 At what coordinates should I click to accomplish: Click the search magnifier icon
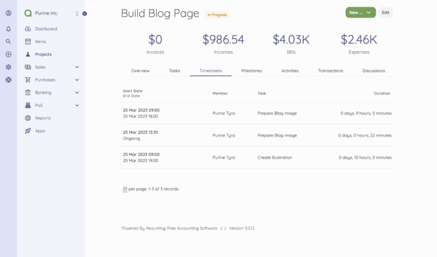pyautogui.click(x=9, y=42)
